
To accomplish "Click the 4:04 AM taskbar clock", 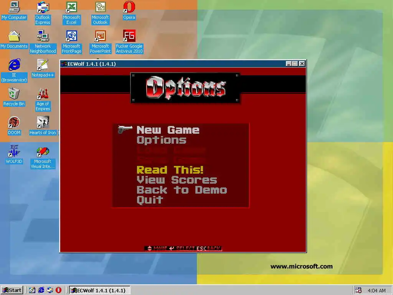I will (x=376, y=290).
